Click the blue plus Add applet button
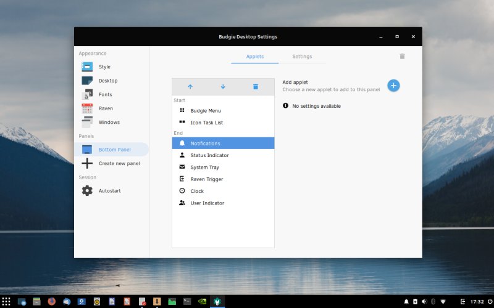The image size is (494, 308). click(393, 86)
